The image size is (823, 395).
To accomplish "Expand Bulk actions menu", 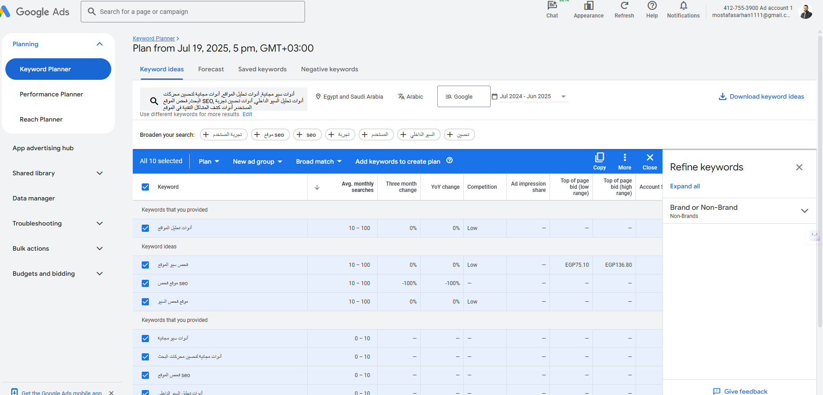I will pos(100,248).
